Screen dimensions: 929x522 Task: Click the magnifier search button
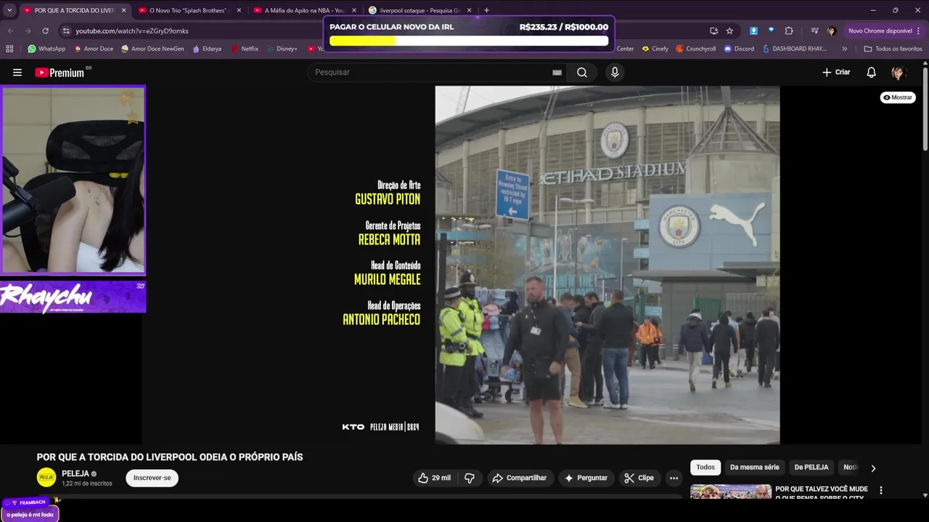click(582, 72)
